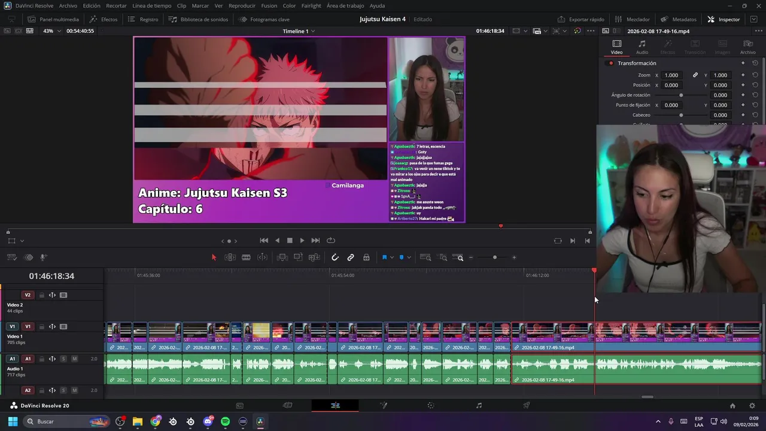The height and width of the screenshot is (431, 766).
Task: Click the Replace clip icon
Action: click(x=314, y=257)
